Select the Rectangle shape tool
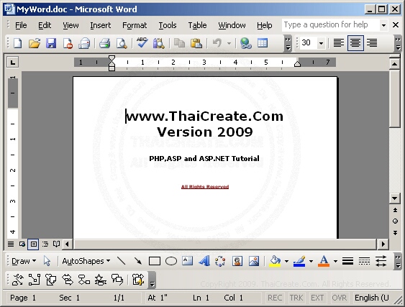This screenshot has width=405, height=307. [155, 261]
